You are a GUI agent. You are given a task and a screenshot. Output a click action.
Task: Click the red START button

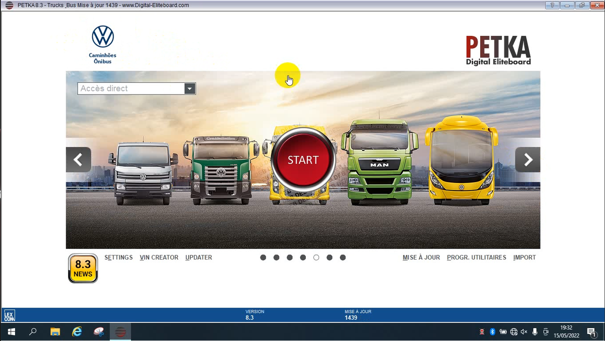[x=303, y=160]
